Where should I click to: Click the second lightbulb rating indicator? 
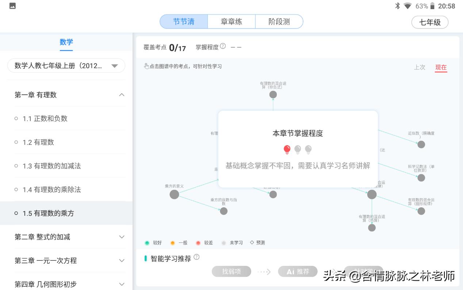click(297, 149)
